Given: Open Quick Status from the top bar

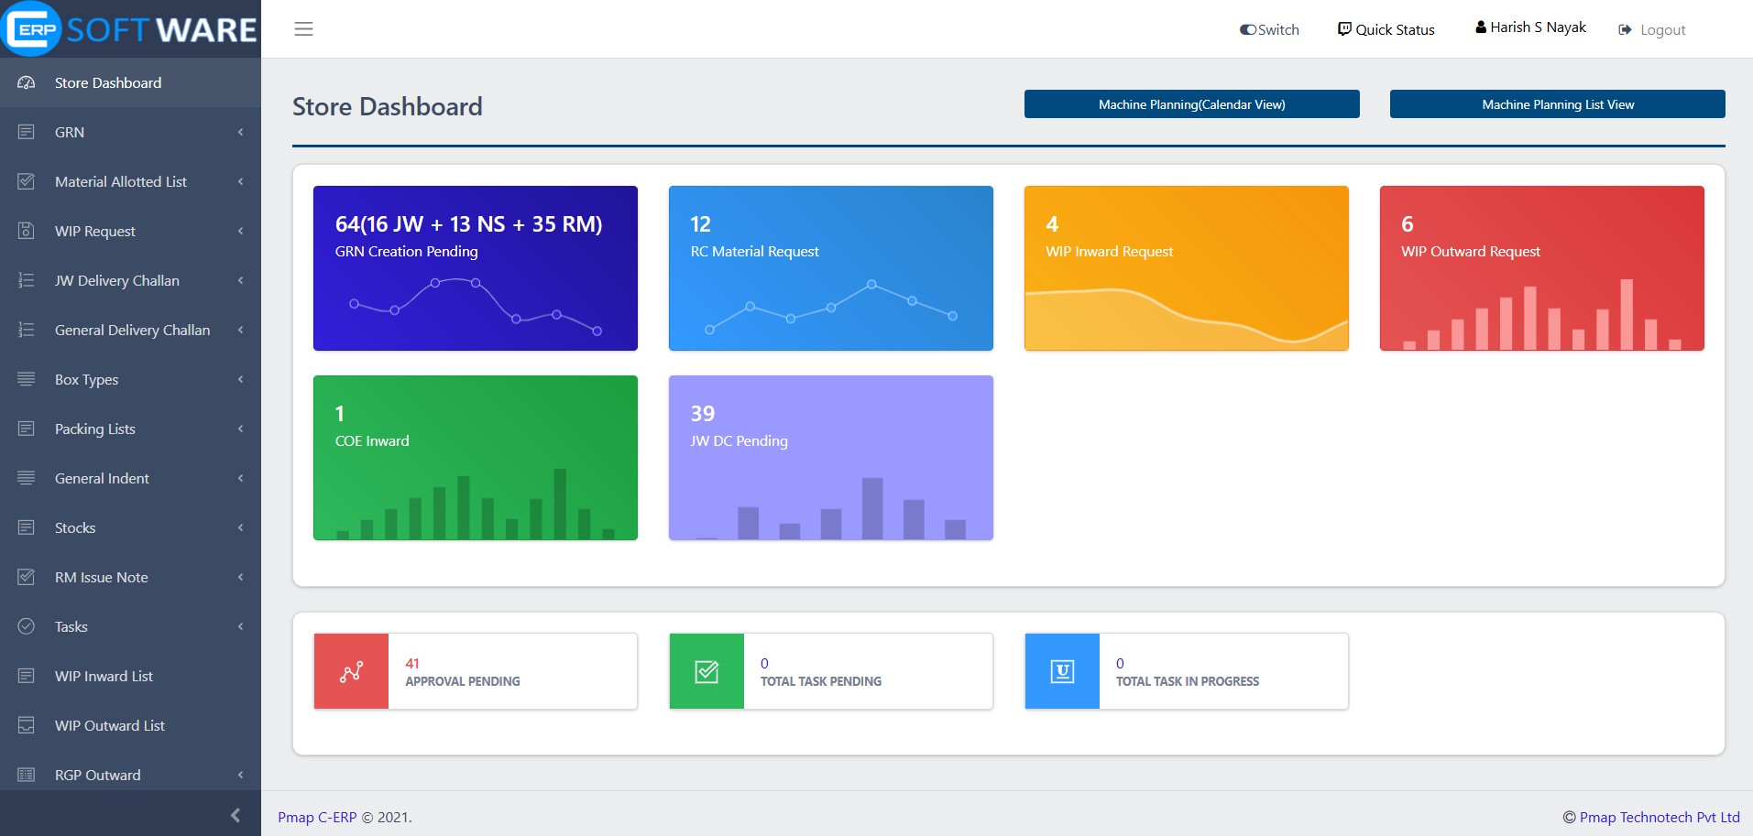Looking at the screenshot, I should 1386,29.
